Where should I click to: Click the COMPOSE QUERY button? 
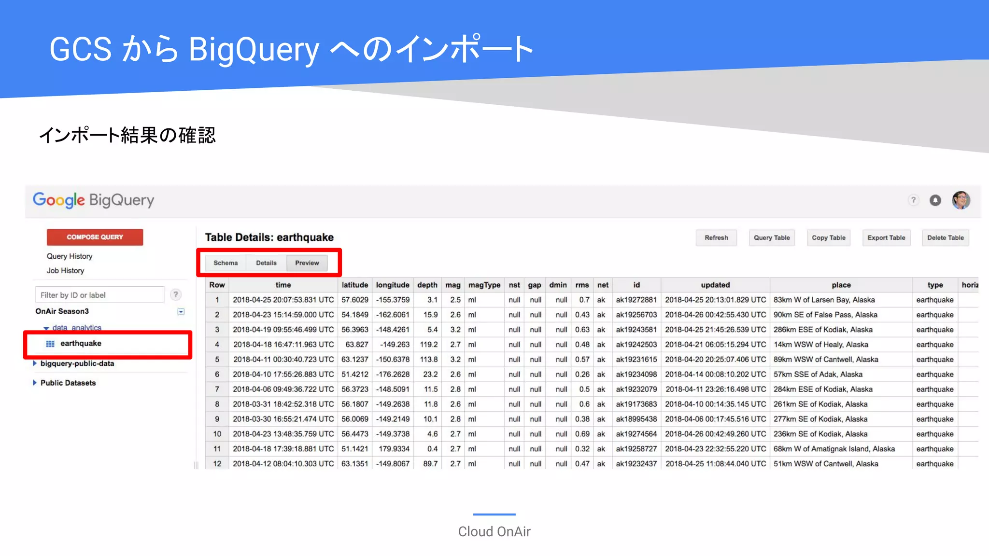[95, 237]
